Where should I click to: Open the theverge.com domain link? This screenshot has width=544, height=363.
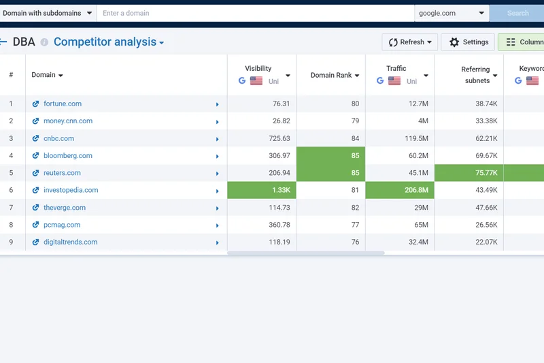[x=65, y=208]
